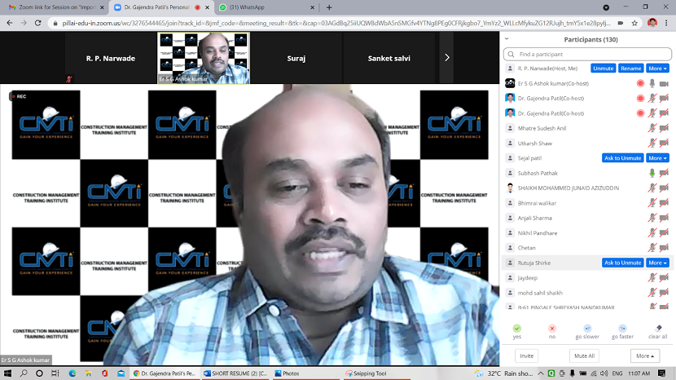The height and width of the screenshot is (380, 676).
Task: Click the clear all icon
Action: 658,329
